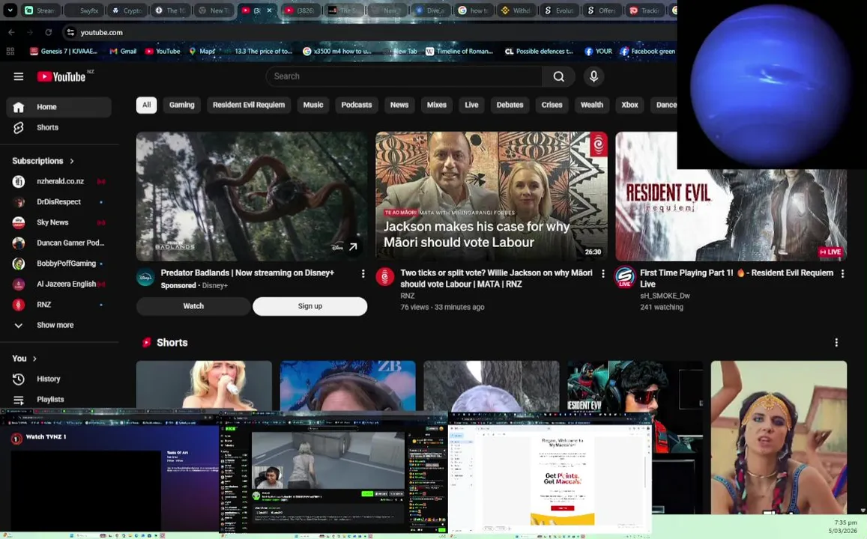Open the Facebook green bookmark

tap(647, 52)
